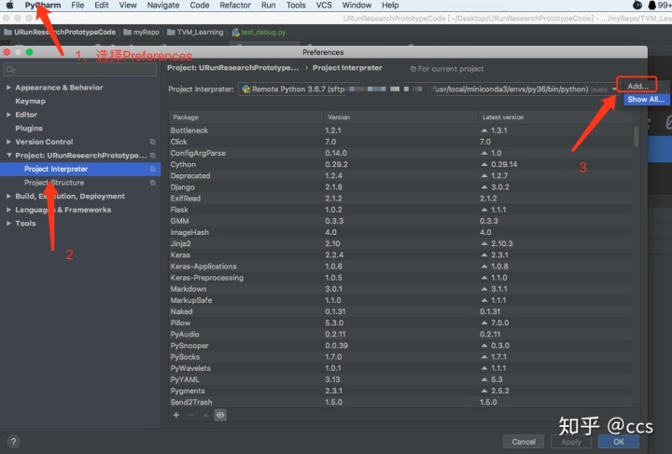Click project-level icon beside Project Interpreter

(x=152, y=169)
